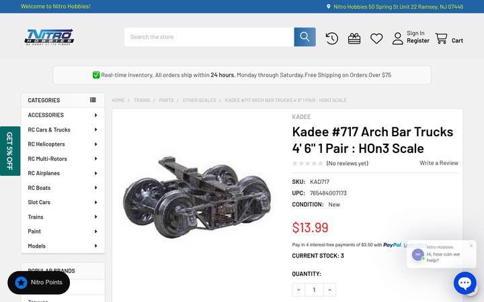The height and width of the screenshot is (302, 484).
Task: Expand RC Boats submenu arrow
Action: 95,188
